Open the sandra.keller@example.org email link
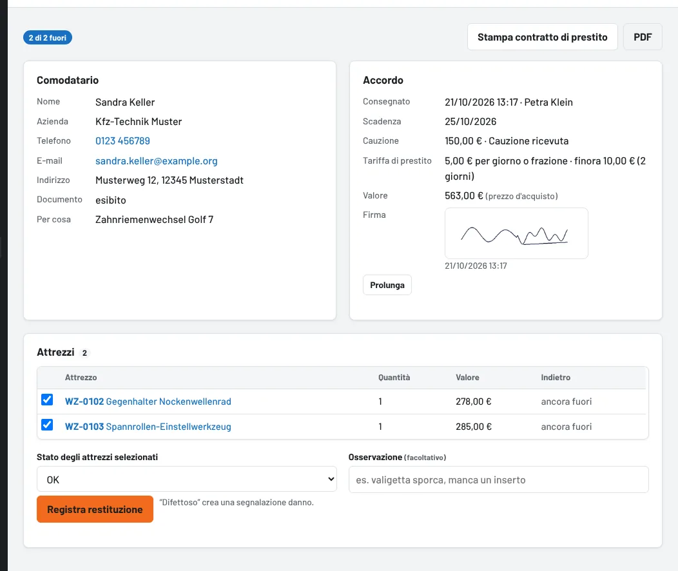This screenshot has height=571, width=678. click(x=157, y=161)
